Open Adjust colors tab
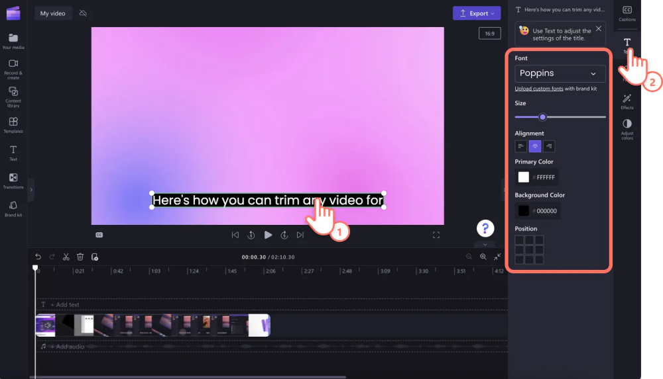This screenshot has width=663, height=379. coord(627,129)
